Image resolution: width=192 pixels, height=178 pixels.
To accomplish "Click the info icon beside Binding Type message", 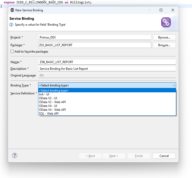I will point(11,25).
